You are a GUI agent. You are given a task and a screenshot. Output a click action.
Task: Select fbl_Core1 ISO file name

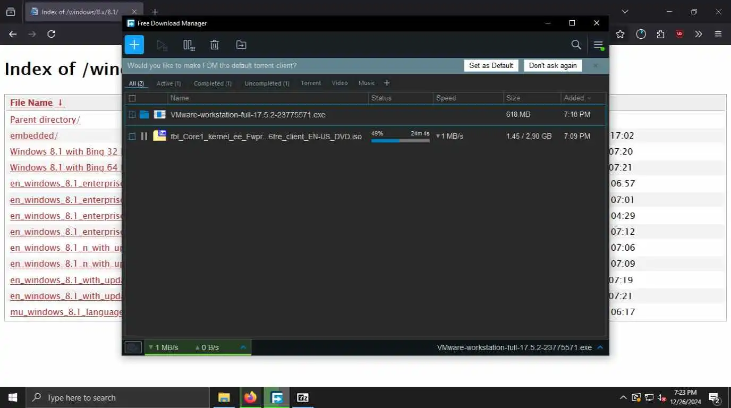[266, 137]
